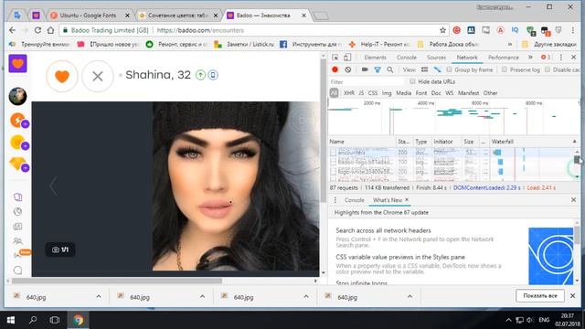Show the previous photo using the left arrow

tap(53, 186)
